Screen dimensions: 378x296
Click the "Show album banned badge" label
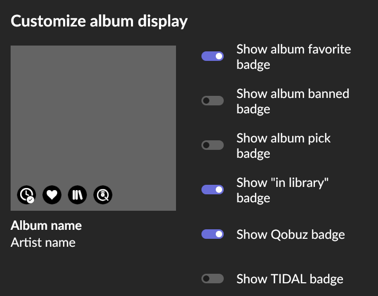[293, 101]
